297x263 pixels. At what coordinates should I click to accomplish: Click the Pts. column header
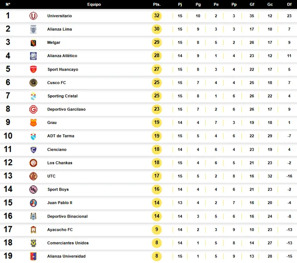click(x=157, y=4)
